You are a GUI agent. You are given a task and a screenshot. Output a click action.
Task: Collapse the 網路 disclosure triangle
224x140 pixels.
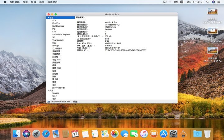[x=48, y=91]
